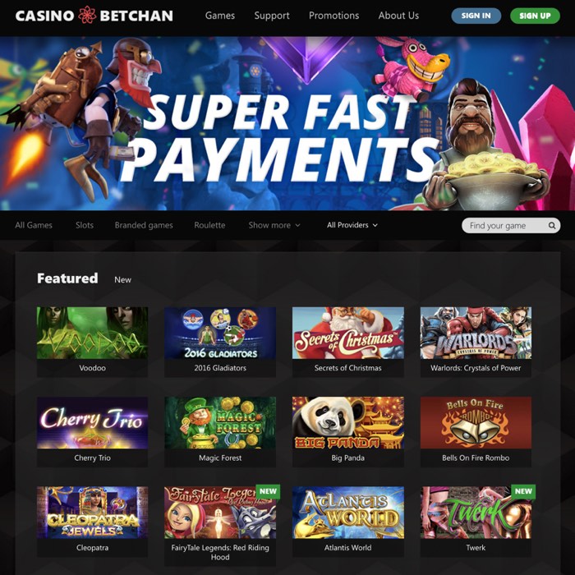This screenshot has height=575, width=575.
Task: Open Warlords: Crystals of Power thumbnail
Action: coord(476,333)
